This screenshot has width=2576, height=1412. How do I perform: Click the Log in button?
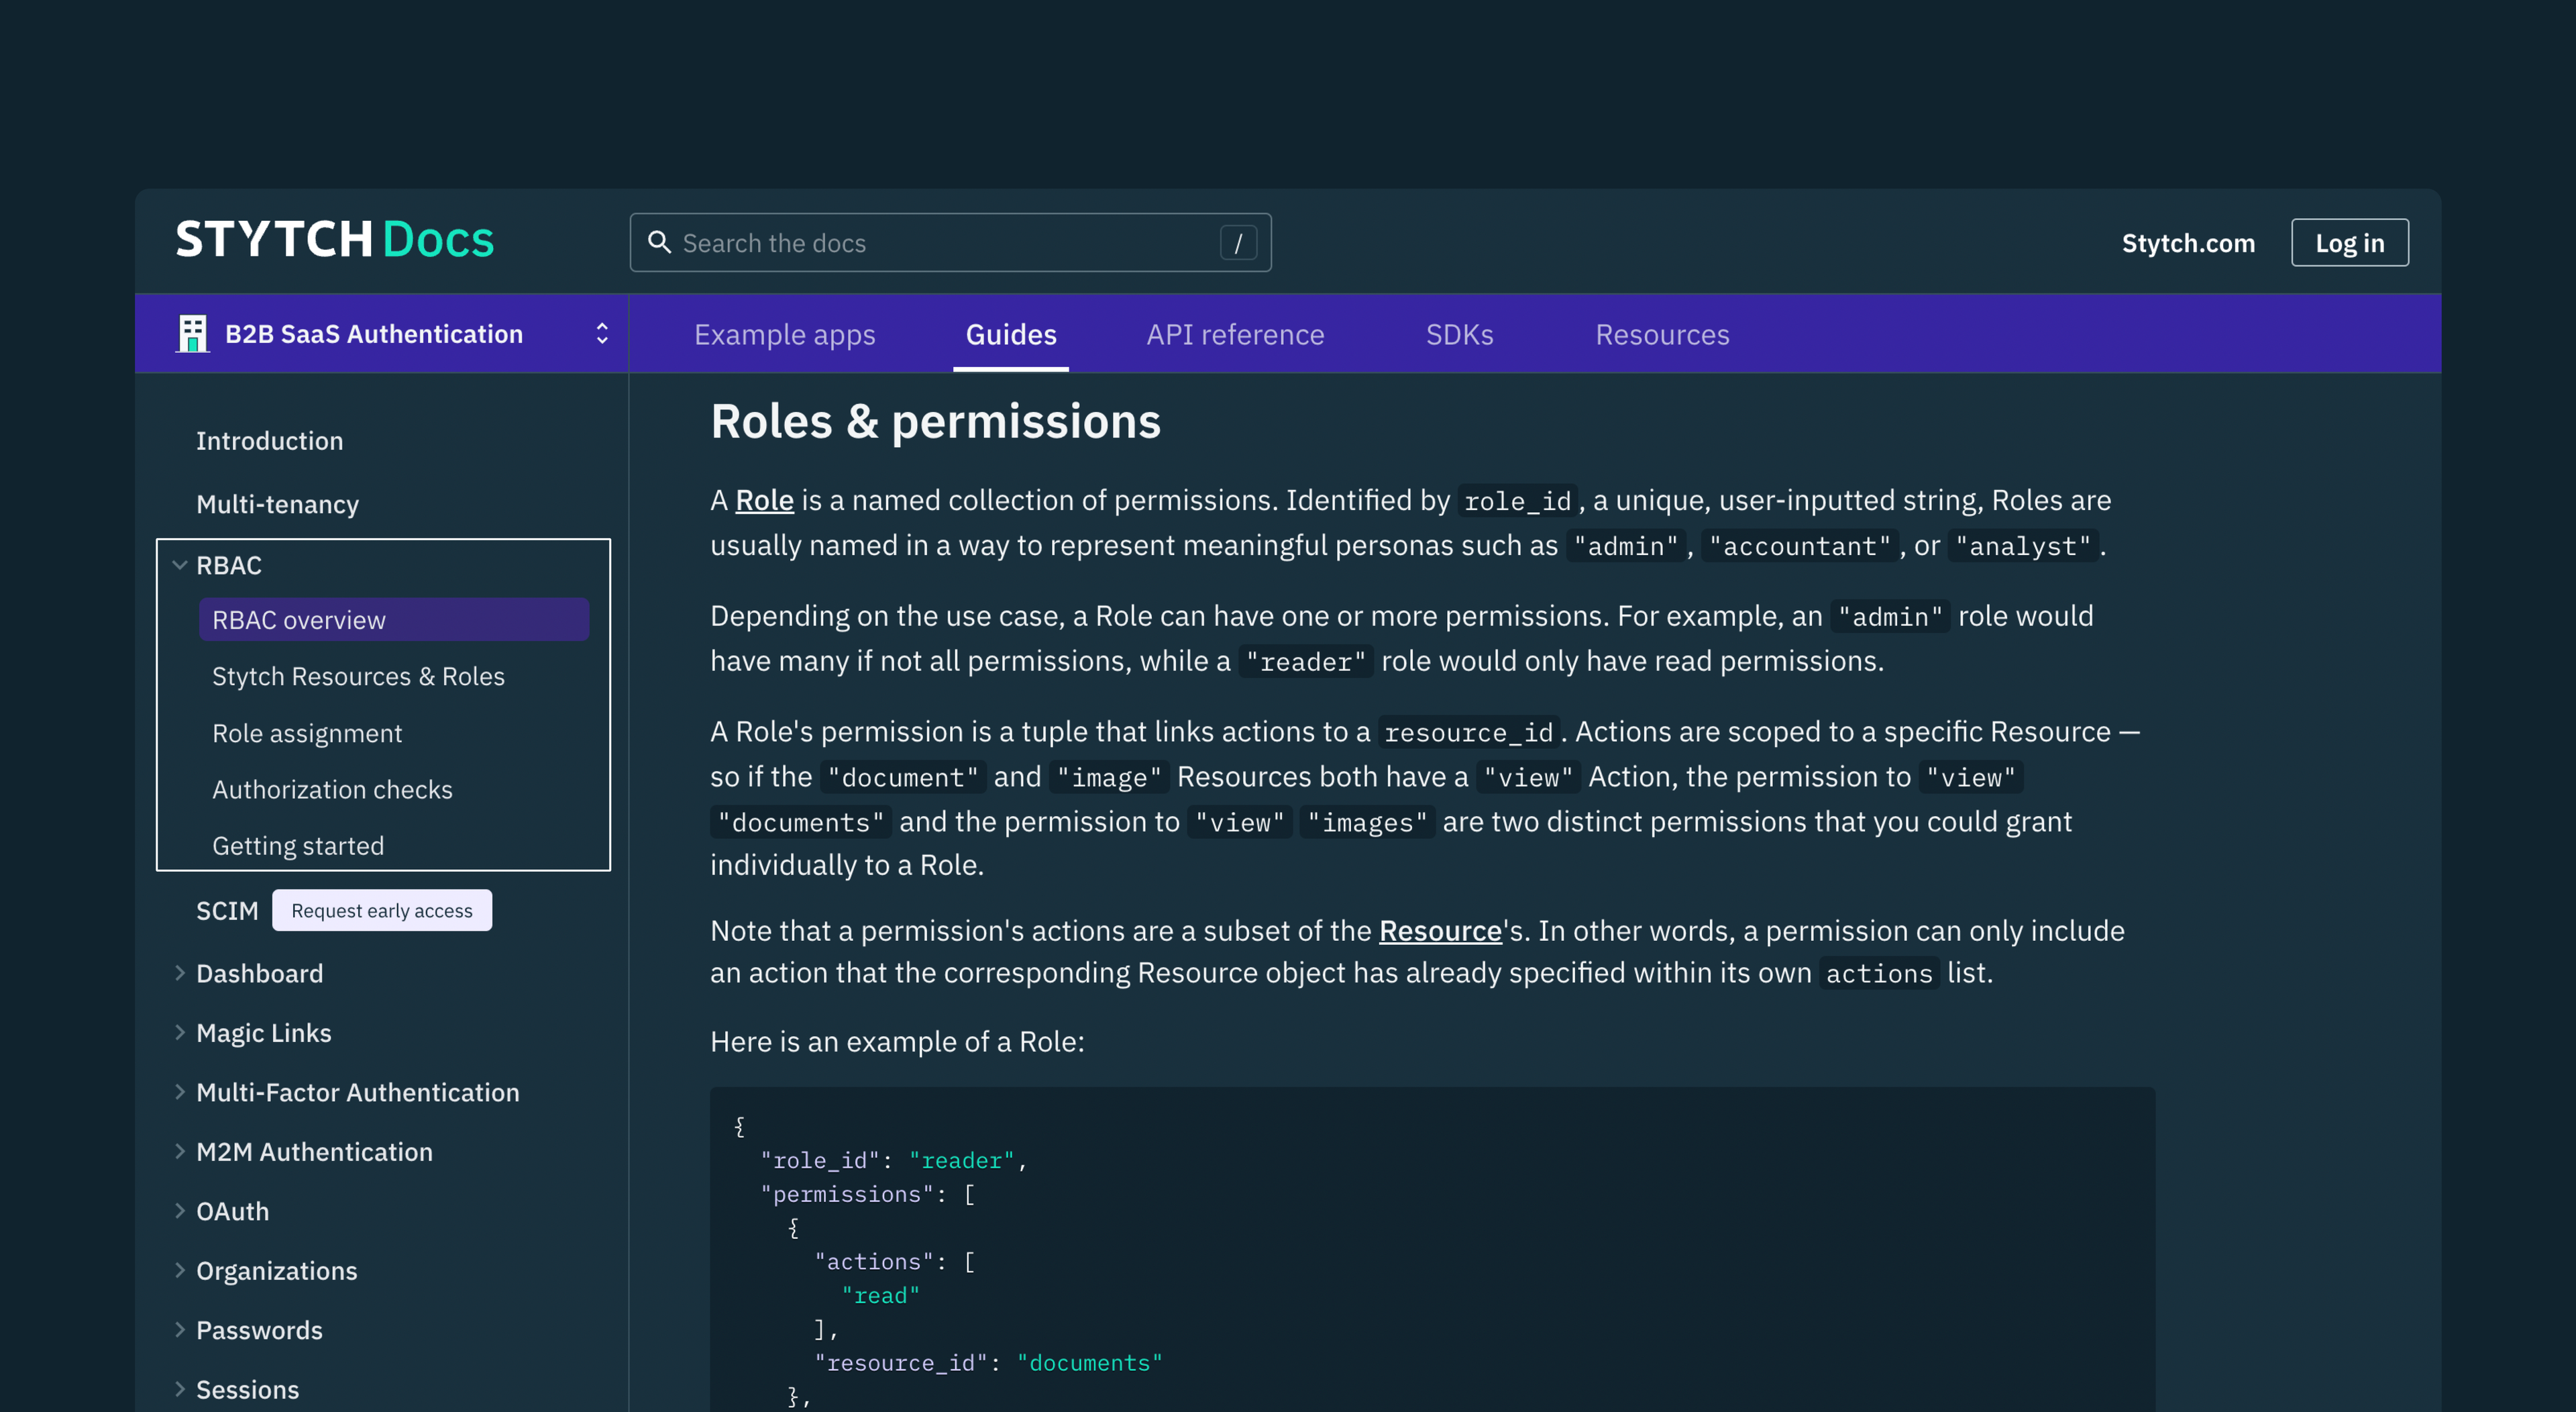(2350, 242)
